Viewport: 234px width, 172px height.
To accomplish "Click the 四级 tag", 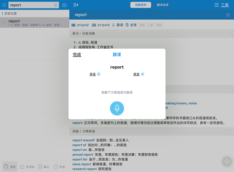I will (142, 25).
